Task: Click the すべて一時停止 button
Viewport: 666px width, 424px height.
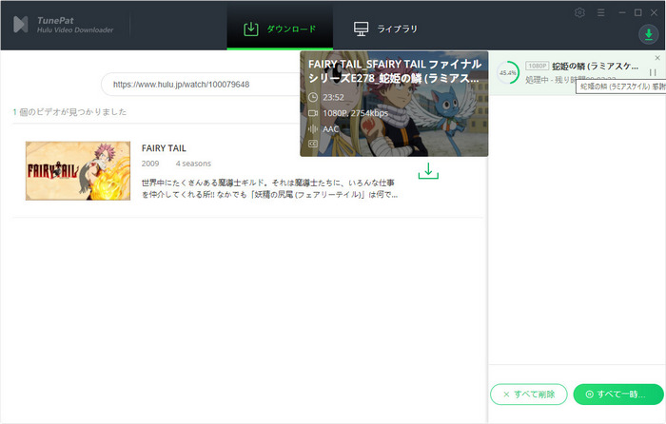Action: 618,395
